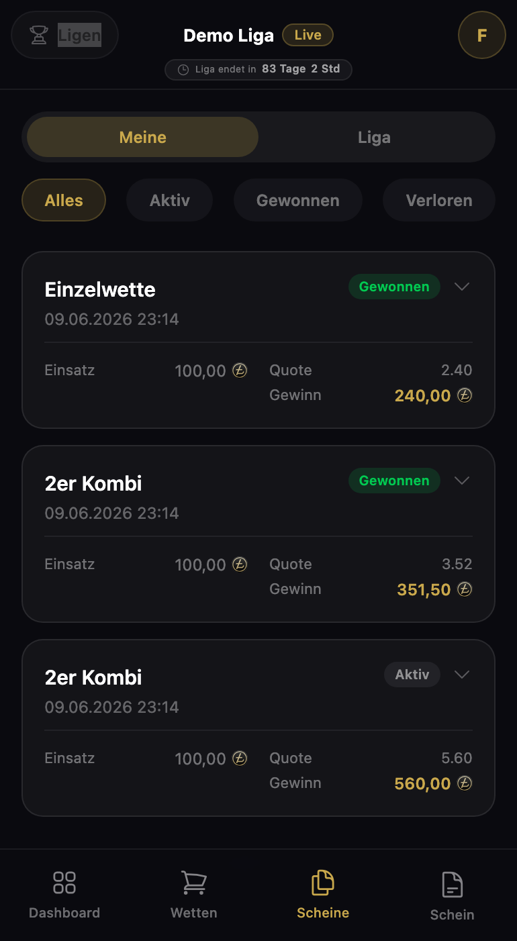Screen dimensions: 517x941
Task: Switch to the Meine toggle segment
Action: [142, 137]
